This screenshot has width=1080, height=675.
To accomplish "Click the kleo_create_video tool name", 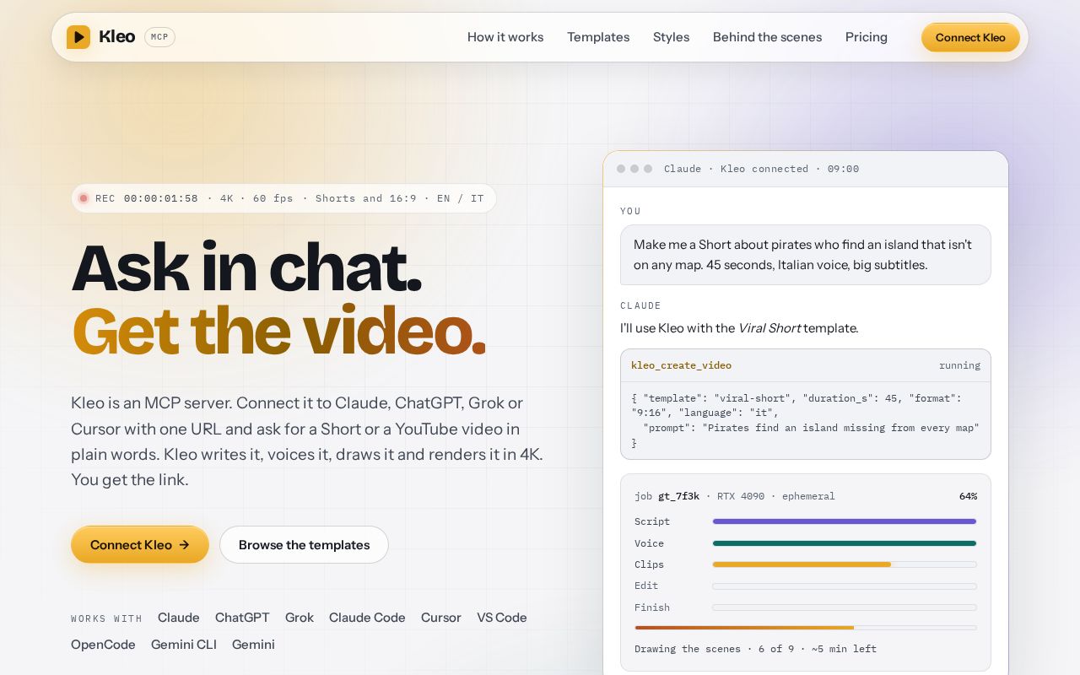I will [681, 365].
